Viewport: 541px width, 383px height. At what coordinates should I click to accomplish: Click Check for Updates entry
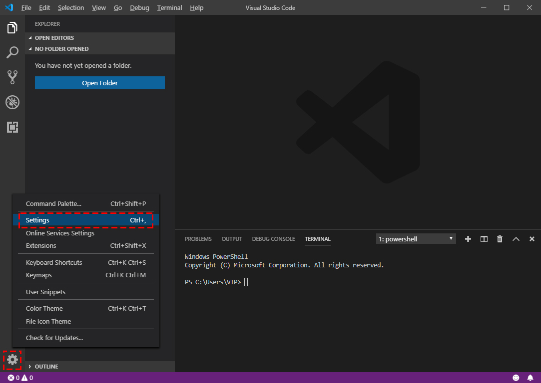click(x=86, y=338)
